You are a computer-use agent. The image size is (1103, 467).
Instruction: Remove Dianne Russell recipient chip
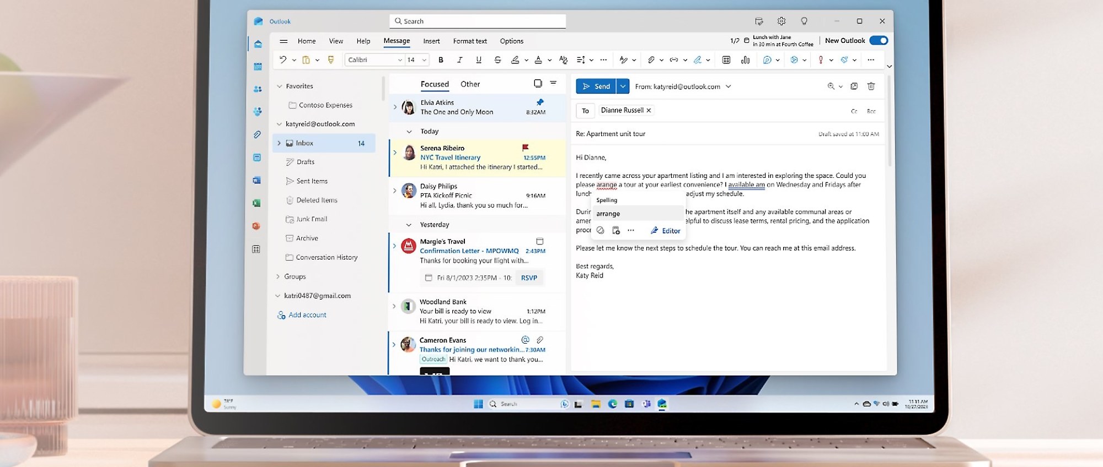pos(649,110)
